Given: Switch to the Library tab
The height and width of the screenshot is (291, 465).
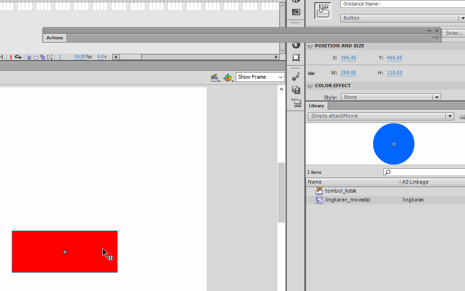Looking at the screenshot, I should point(316,105).
